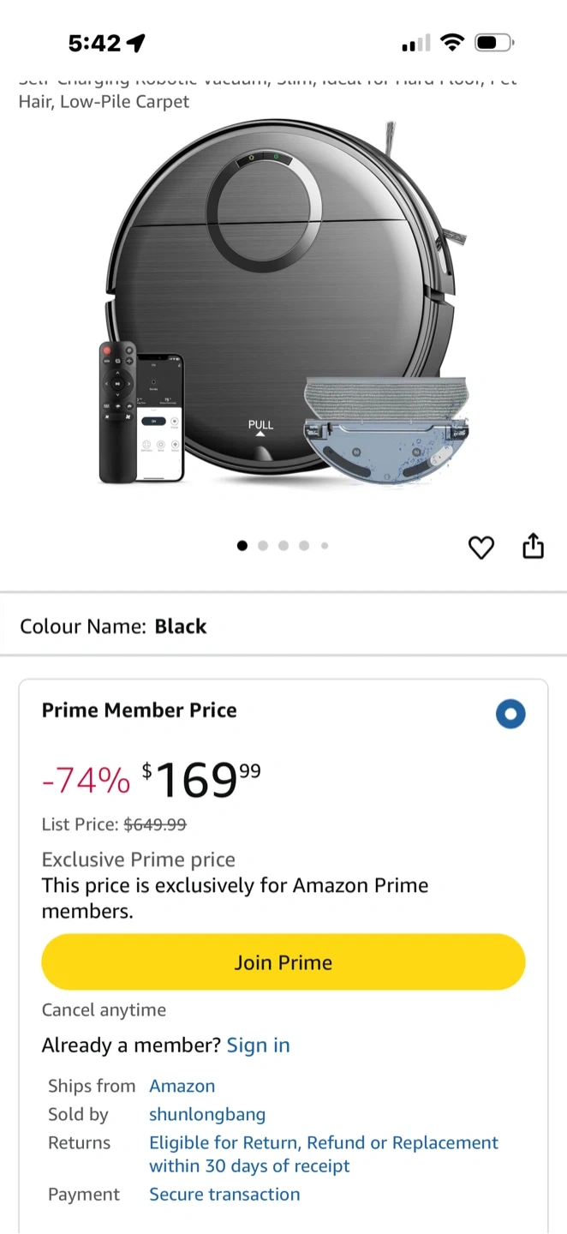This screenshot has height=1234, width=567.
Task: Tap the location arrow beside the time
Action: [135, 43]
